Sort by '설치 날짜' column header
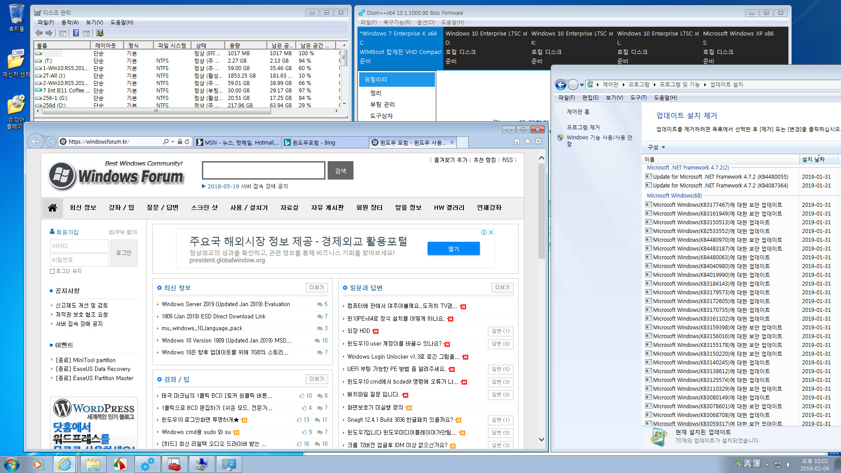 tap(818, 159)
